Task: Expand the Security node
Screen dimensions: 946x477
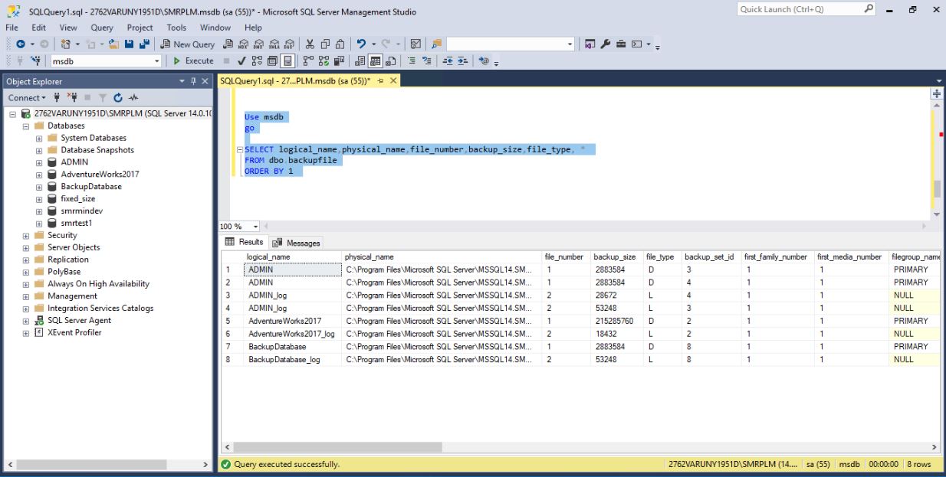Action: tap(26, 236)
